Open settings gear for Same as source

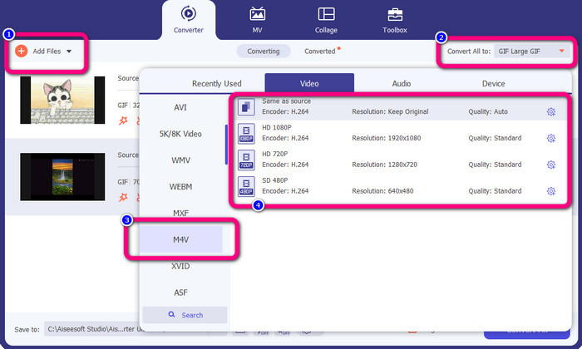550,112
